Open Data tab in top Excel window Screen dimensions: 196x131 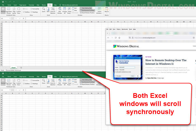click(38, 5)
